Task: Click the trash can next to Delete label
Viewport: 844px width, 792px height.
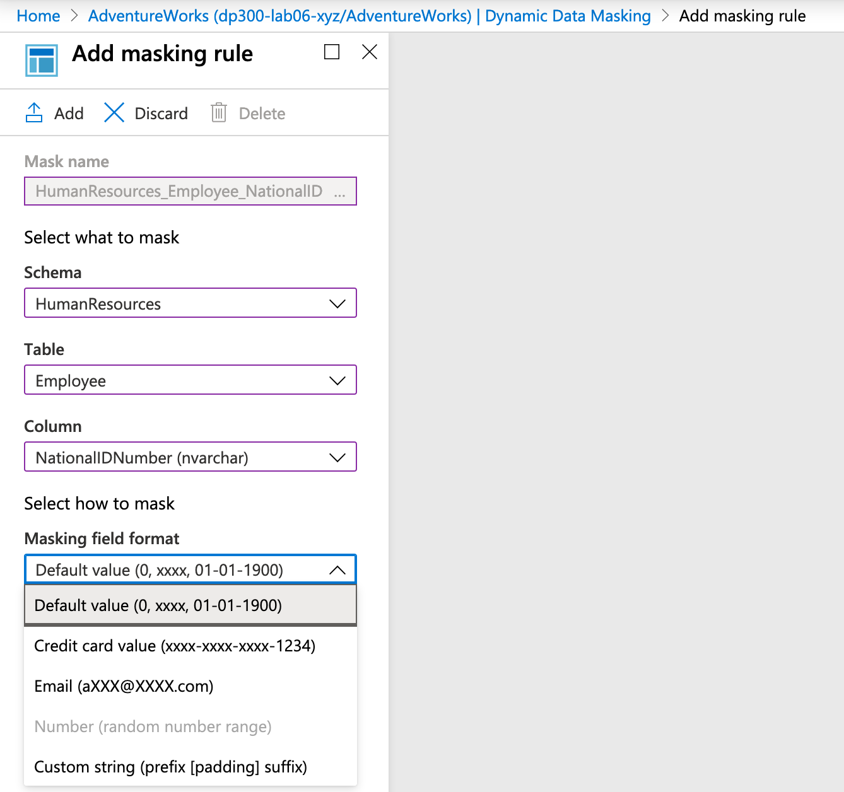Action: pos(218,112)
